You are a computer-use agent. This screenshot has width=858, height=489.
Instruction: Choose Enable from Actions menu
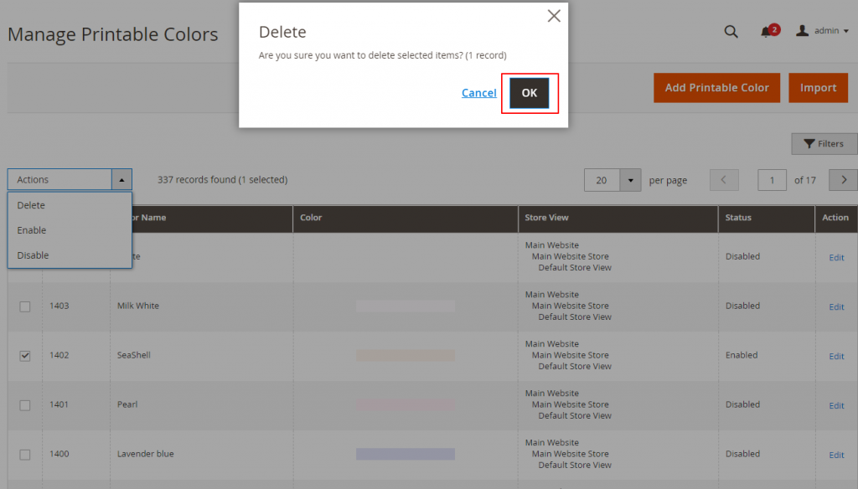point(32,230)
